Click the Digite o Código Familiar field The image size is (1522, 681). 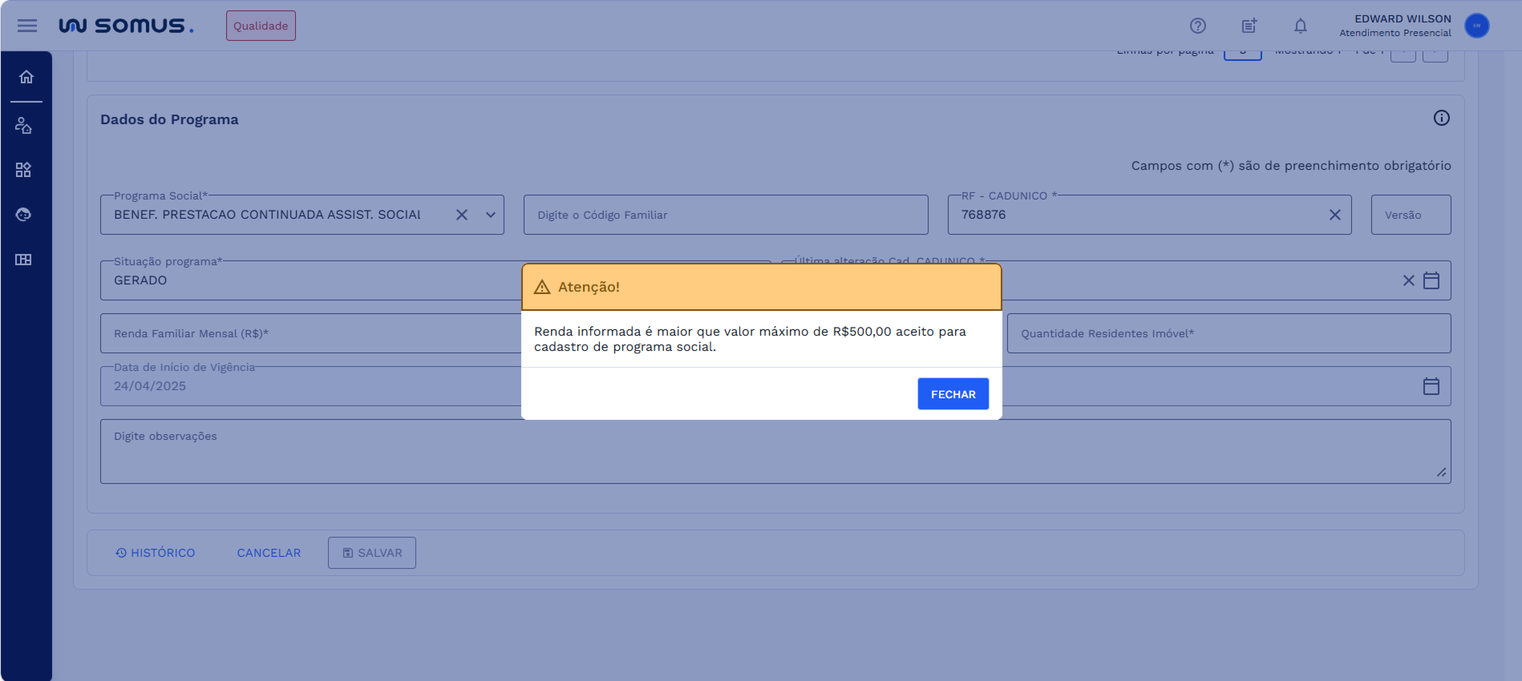[x=725, y=215]
